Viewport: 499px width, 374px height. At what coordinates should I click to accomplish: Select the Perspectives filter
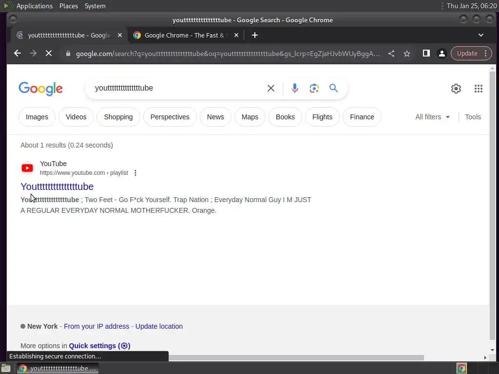pos(170,117)
